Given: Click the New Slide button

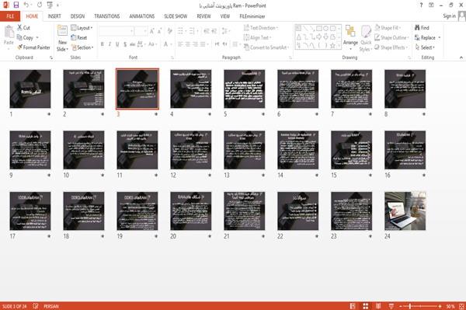Looking at the screenshot, I should [x=62, y=38].
